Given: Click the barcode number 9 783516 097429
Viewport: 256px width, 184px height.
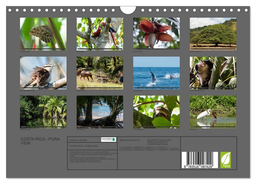Looking at the screenshot, I should coord(198,167).
